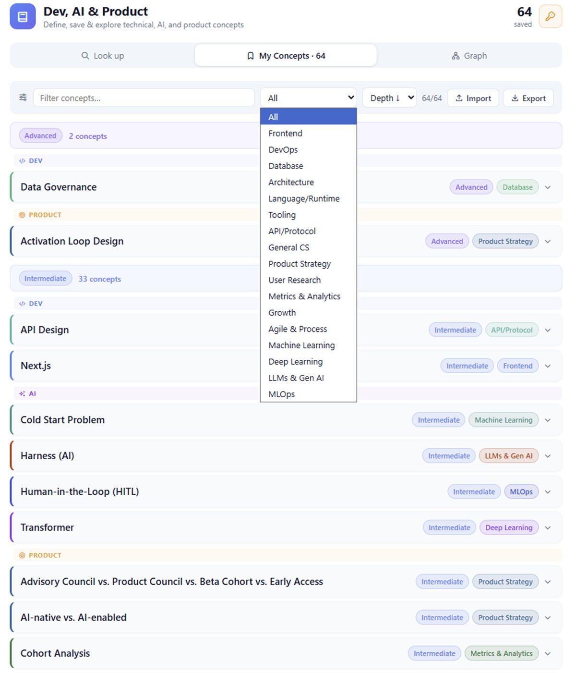Click Deep Learning tag on Transformer
Image resolution: width=576 pixels, height=673 pixels.
click(509, 527)
